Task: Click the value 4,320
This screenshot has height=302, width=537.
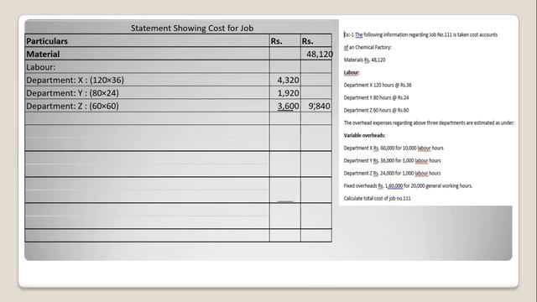Action: (288, 81)
